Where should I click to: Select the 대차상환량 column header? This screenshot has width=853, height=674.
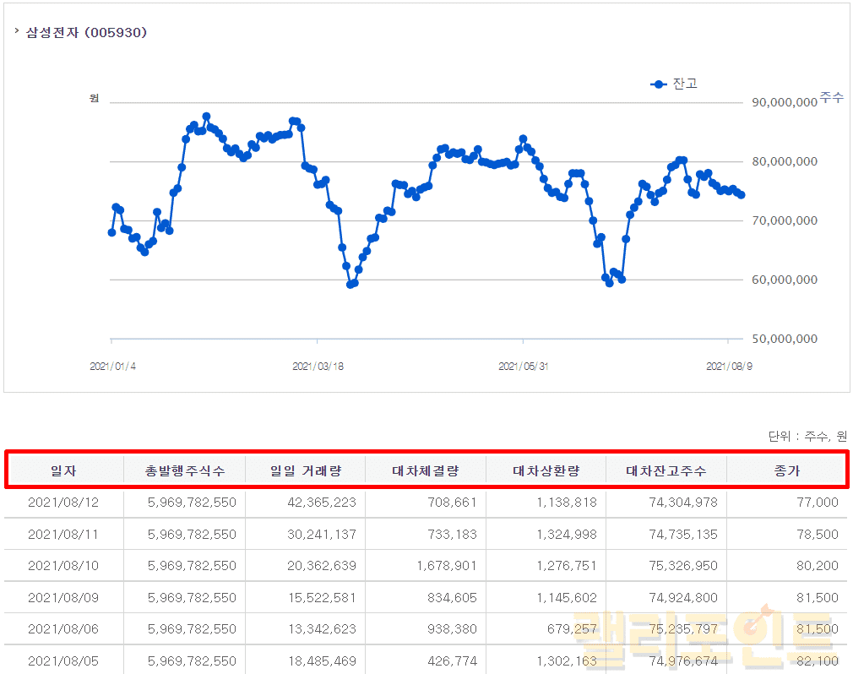coord(546,470)
